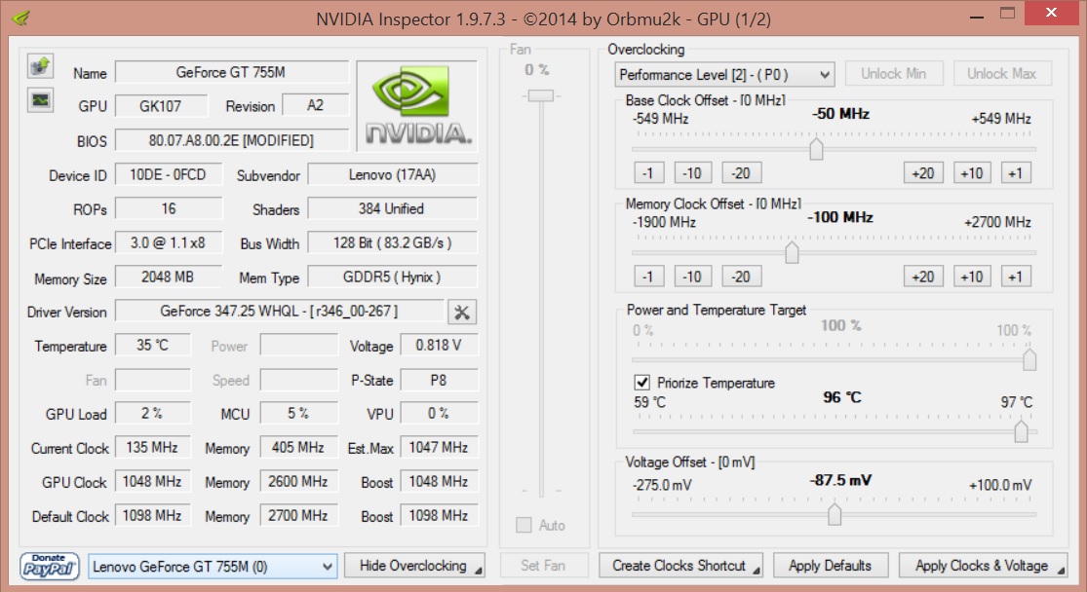Click the Memory Clock Offset slider handle
1087x592 pixels.
click(792, 253)
